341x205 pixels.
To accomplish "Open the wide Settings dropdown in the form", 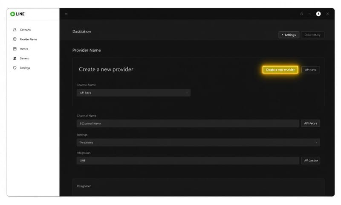I will [x=198, y=142].
